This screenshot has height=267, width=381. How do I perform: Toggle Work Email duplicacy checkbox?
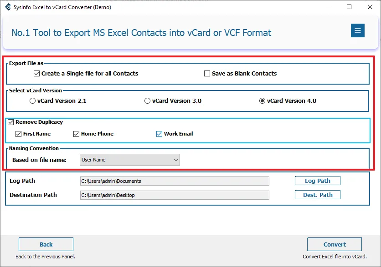[x=160, y=134]
